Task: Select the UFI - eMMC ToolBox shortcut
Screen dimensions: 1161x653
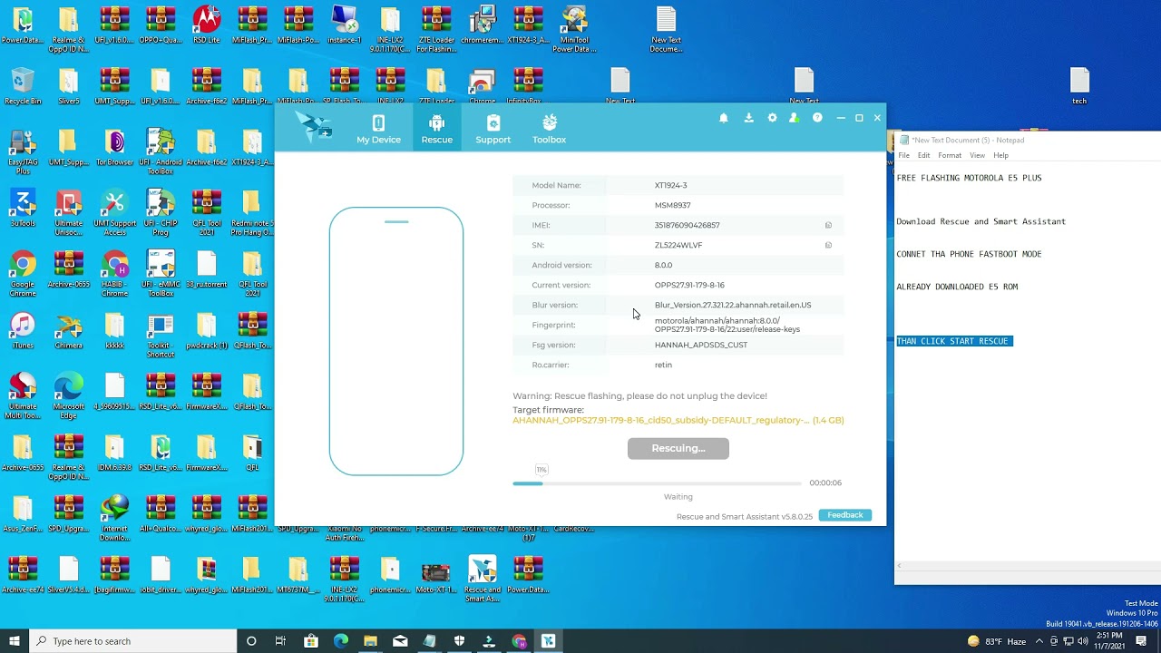Action: tap(161, 274)
